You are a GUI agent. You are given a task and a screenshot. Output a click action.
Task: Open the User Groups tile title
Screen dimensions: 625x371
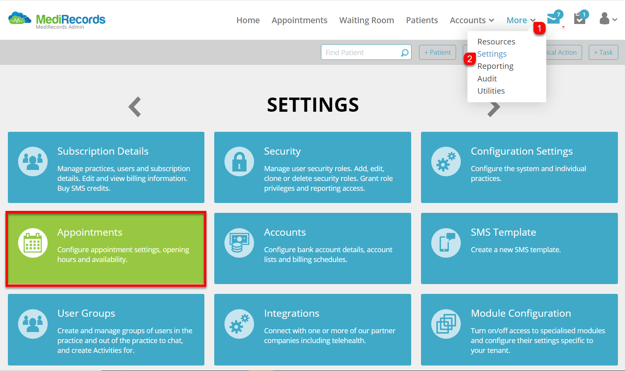(86, 313)
